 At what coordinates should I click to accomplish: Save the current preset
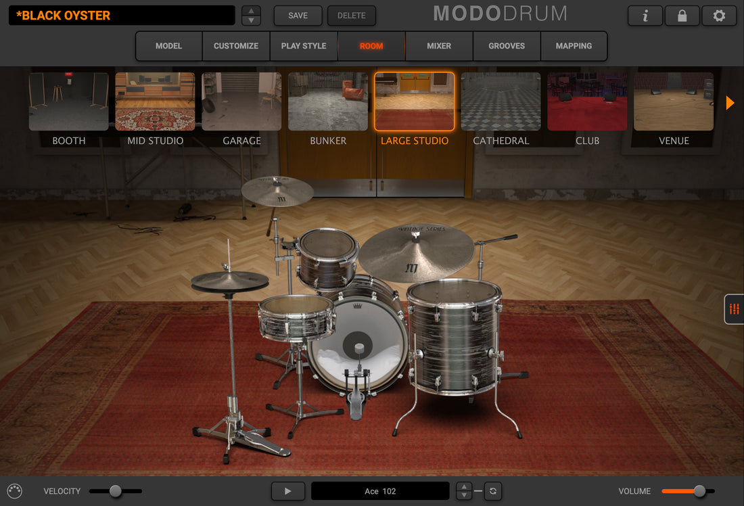[x=298, y=16]
